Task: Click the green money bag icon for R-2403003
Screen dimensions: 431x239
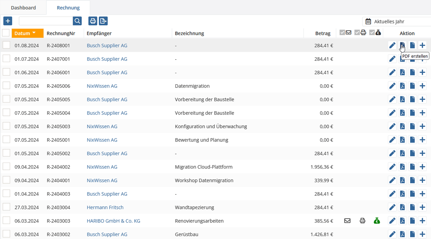Action: pyautogui.click(x=376, y=221)
